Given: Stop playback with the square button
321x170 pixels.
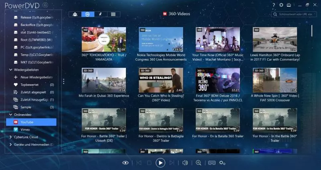Looking at the screenshot, I should (149, 163).
